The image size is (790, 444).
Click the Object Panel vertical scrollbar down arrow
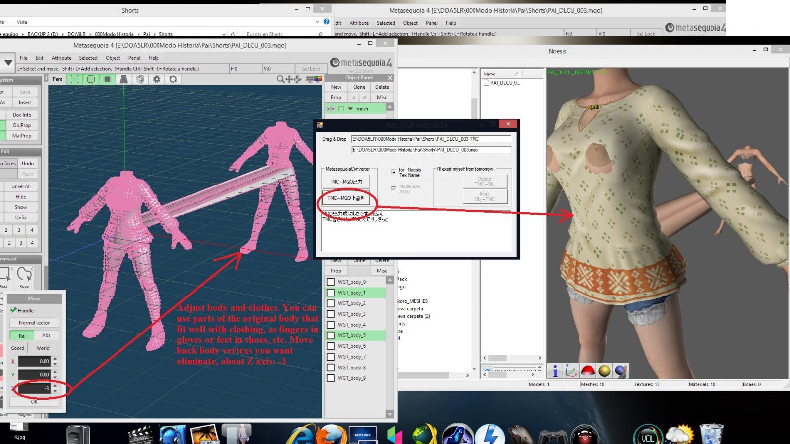(390, 414)
